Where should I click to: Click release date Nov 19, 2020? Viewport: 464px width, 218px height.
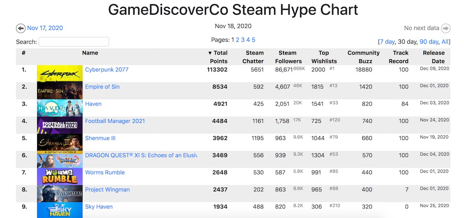tap(435, 137)
